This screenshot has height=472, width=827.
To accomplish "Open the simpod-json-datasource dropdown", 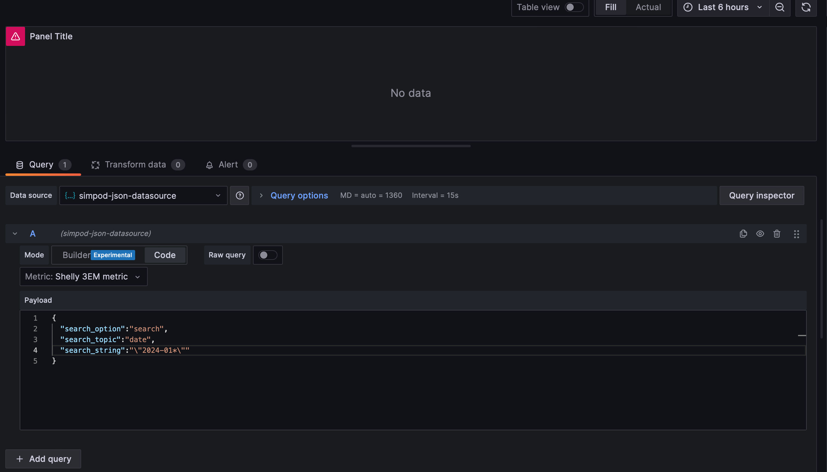I will [143, 195].
